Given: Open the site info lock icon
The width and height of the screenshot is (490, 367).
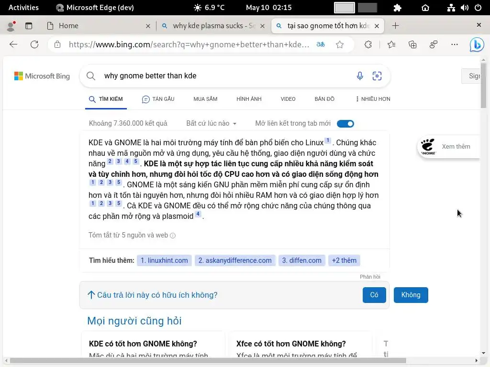Looking at the screenshot, I should click(x=57, y=44).
